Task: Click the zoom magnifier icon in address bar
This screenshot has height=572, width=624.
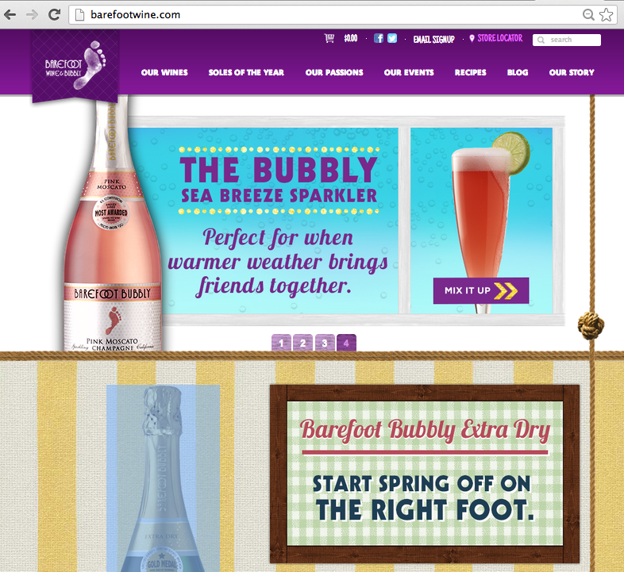Action: (x=588, y=15)
